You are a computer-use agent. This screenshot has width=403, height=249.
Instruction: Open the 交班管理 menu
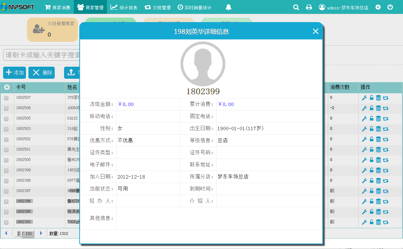click(158, 7)
